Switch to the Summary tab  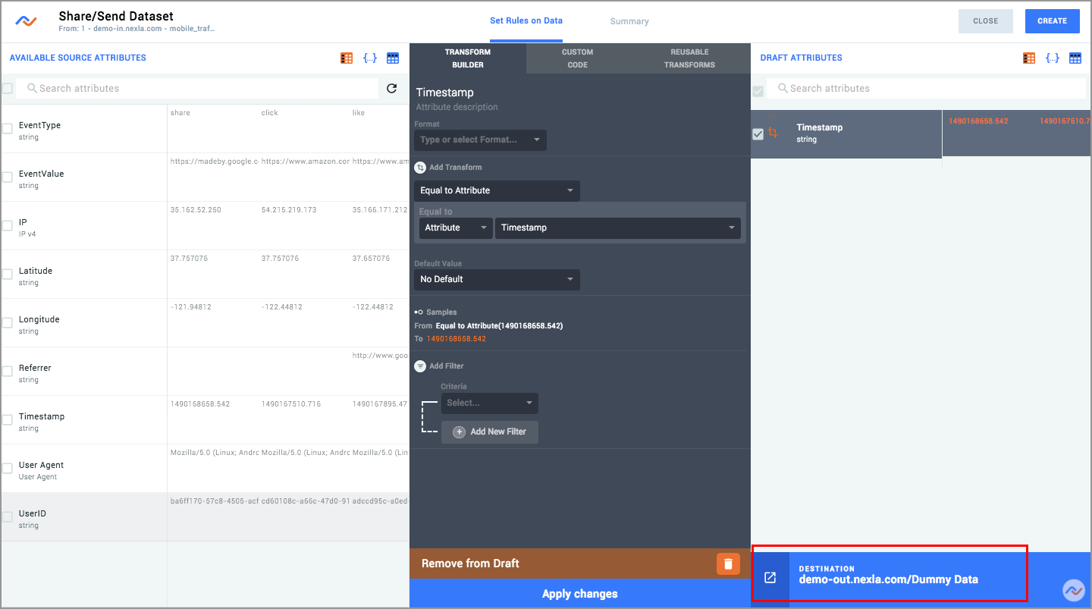[629, 21]
